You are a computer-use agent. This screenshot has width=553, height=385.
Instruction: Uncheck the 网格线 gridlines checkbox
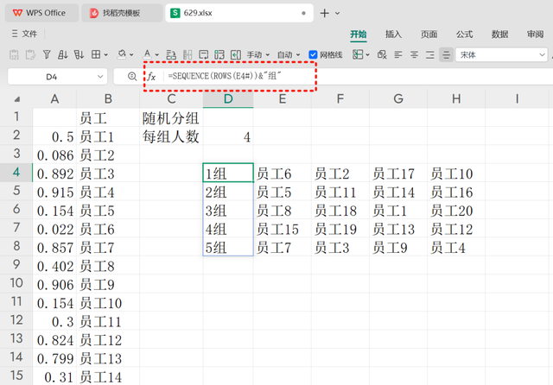pos(313,54)
